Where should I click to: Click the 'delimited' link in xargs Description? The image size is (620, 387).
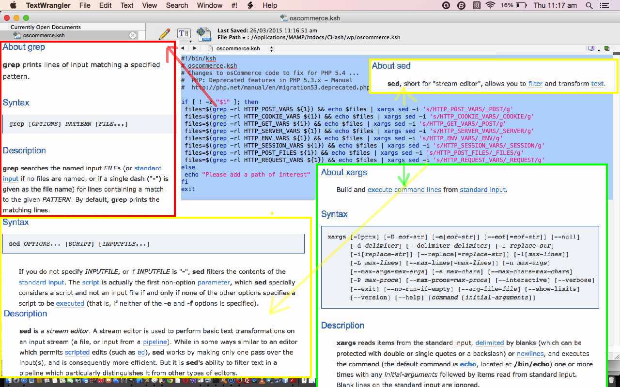pyautogui.click(x=490, y=342)
